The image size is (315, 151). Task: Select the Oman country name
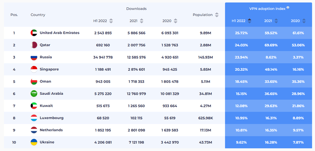click(46, 81)
